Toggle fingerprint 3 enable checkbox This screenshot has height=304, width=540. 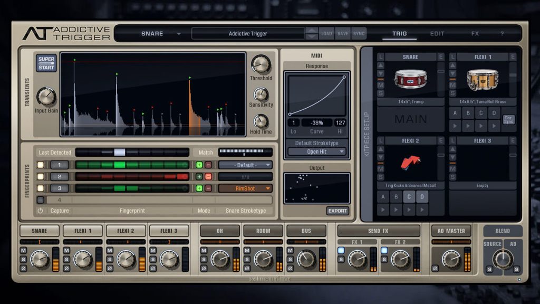(x=41, y=188)
